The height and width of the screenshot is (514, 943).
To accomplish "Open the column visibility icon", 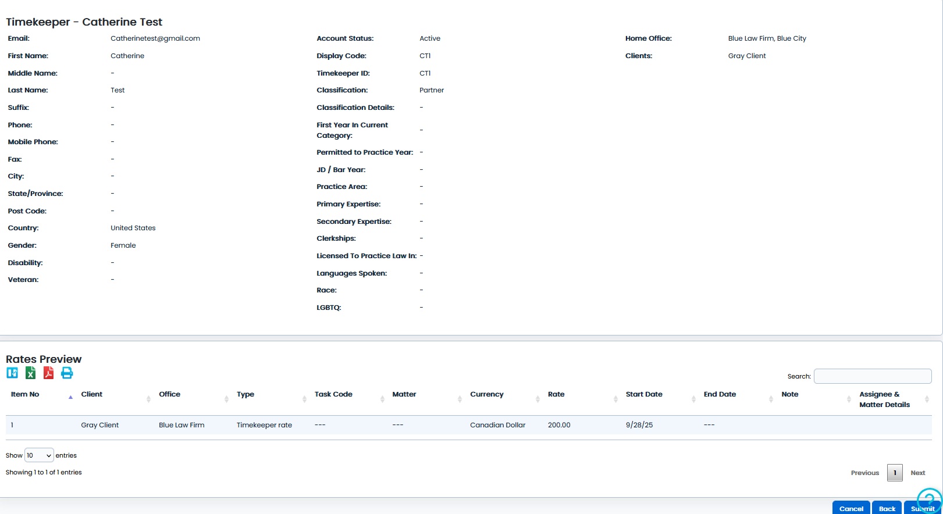I will [12, 373].
